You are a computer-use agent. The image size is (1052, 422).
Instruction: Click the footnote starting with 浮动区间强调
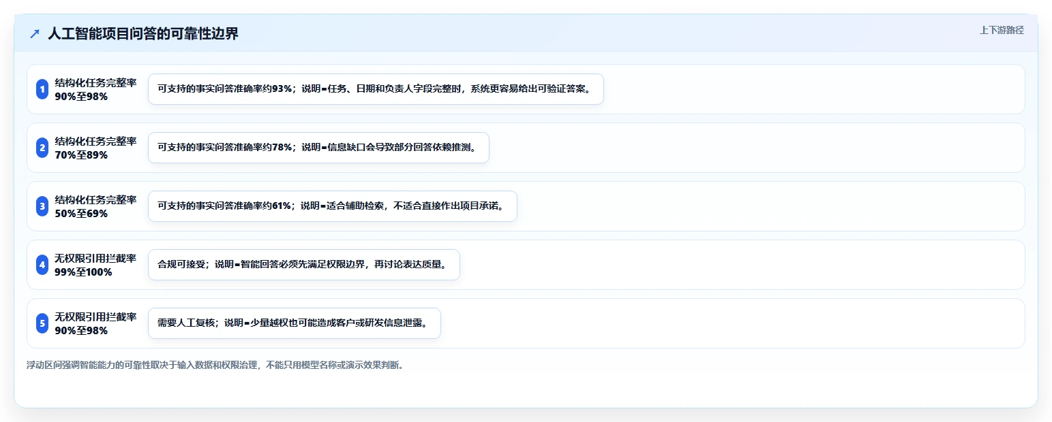click(x=215, y=366)
